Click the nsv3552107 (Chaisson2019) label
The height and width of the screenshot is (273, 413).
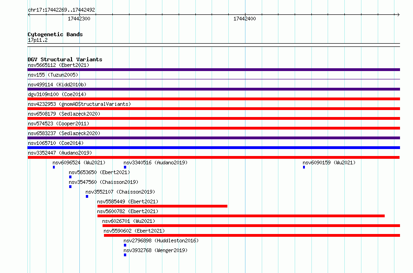120,192
